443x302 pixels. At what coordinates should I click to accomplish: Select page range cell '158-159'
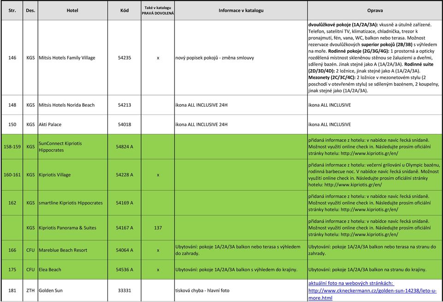[12, 146]
